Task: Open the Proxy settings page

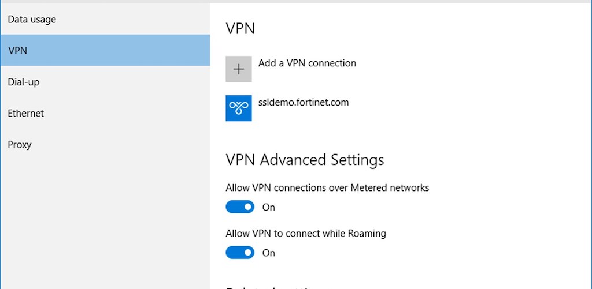Action: pyautogui.click(x=20, y=144)
